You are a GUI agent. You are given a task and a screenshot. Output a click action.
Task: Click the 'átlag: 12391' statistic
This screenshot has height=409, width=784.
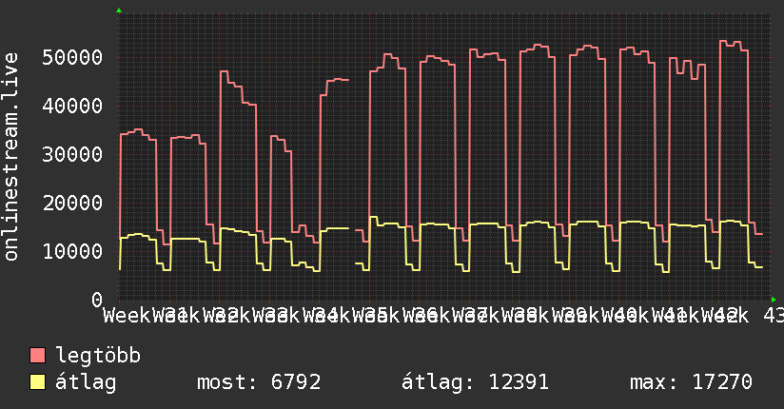[475, 382]
